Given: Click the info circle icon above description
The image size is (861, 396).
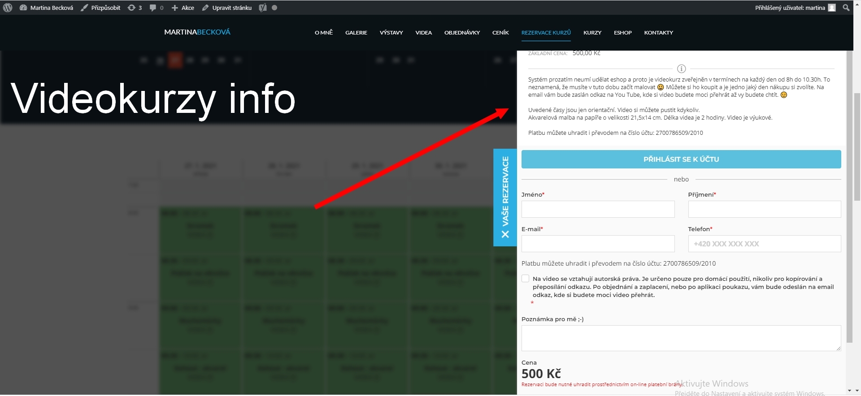Looking at the screenshot, I should [681, 69].
